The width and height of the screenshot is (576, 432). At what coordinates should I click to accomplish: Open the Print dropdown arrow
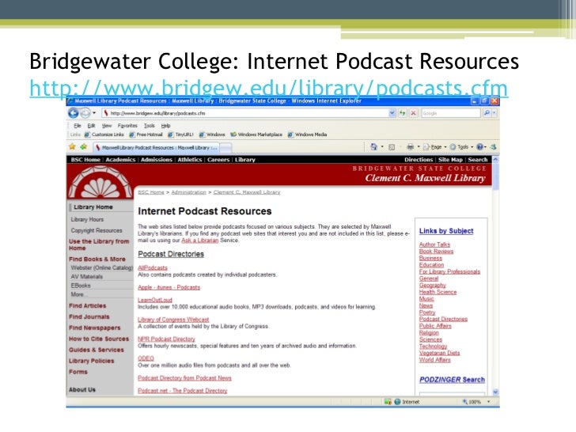pyautogui.click(x=419, y=147)
